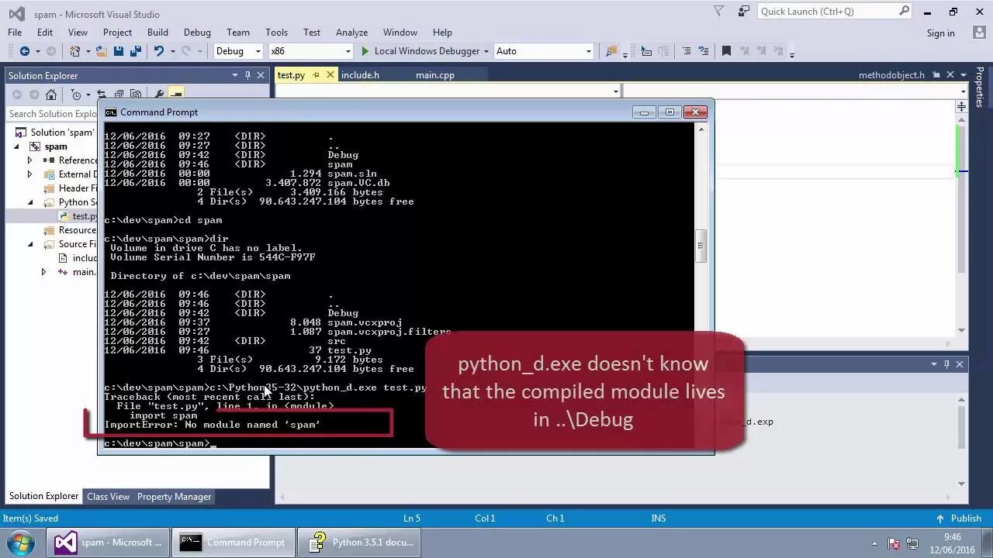The image size is (993, 558).
Task: Open Solution Explorer window options dropdown
Action: 235,75
